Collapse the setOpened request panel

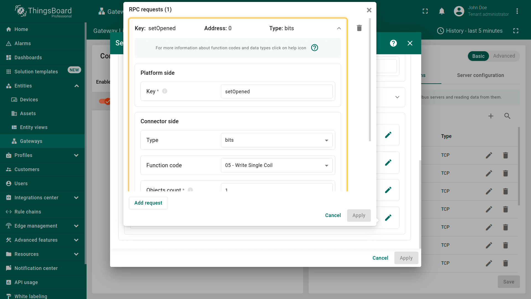[339, 28]
